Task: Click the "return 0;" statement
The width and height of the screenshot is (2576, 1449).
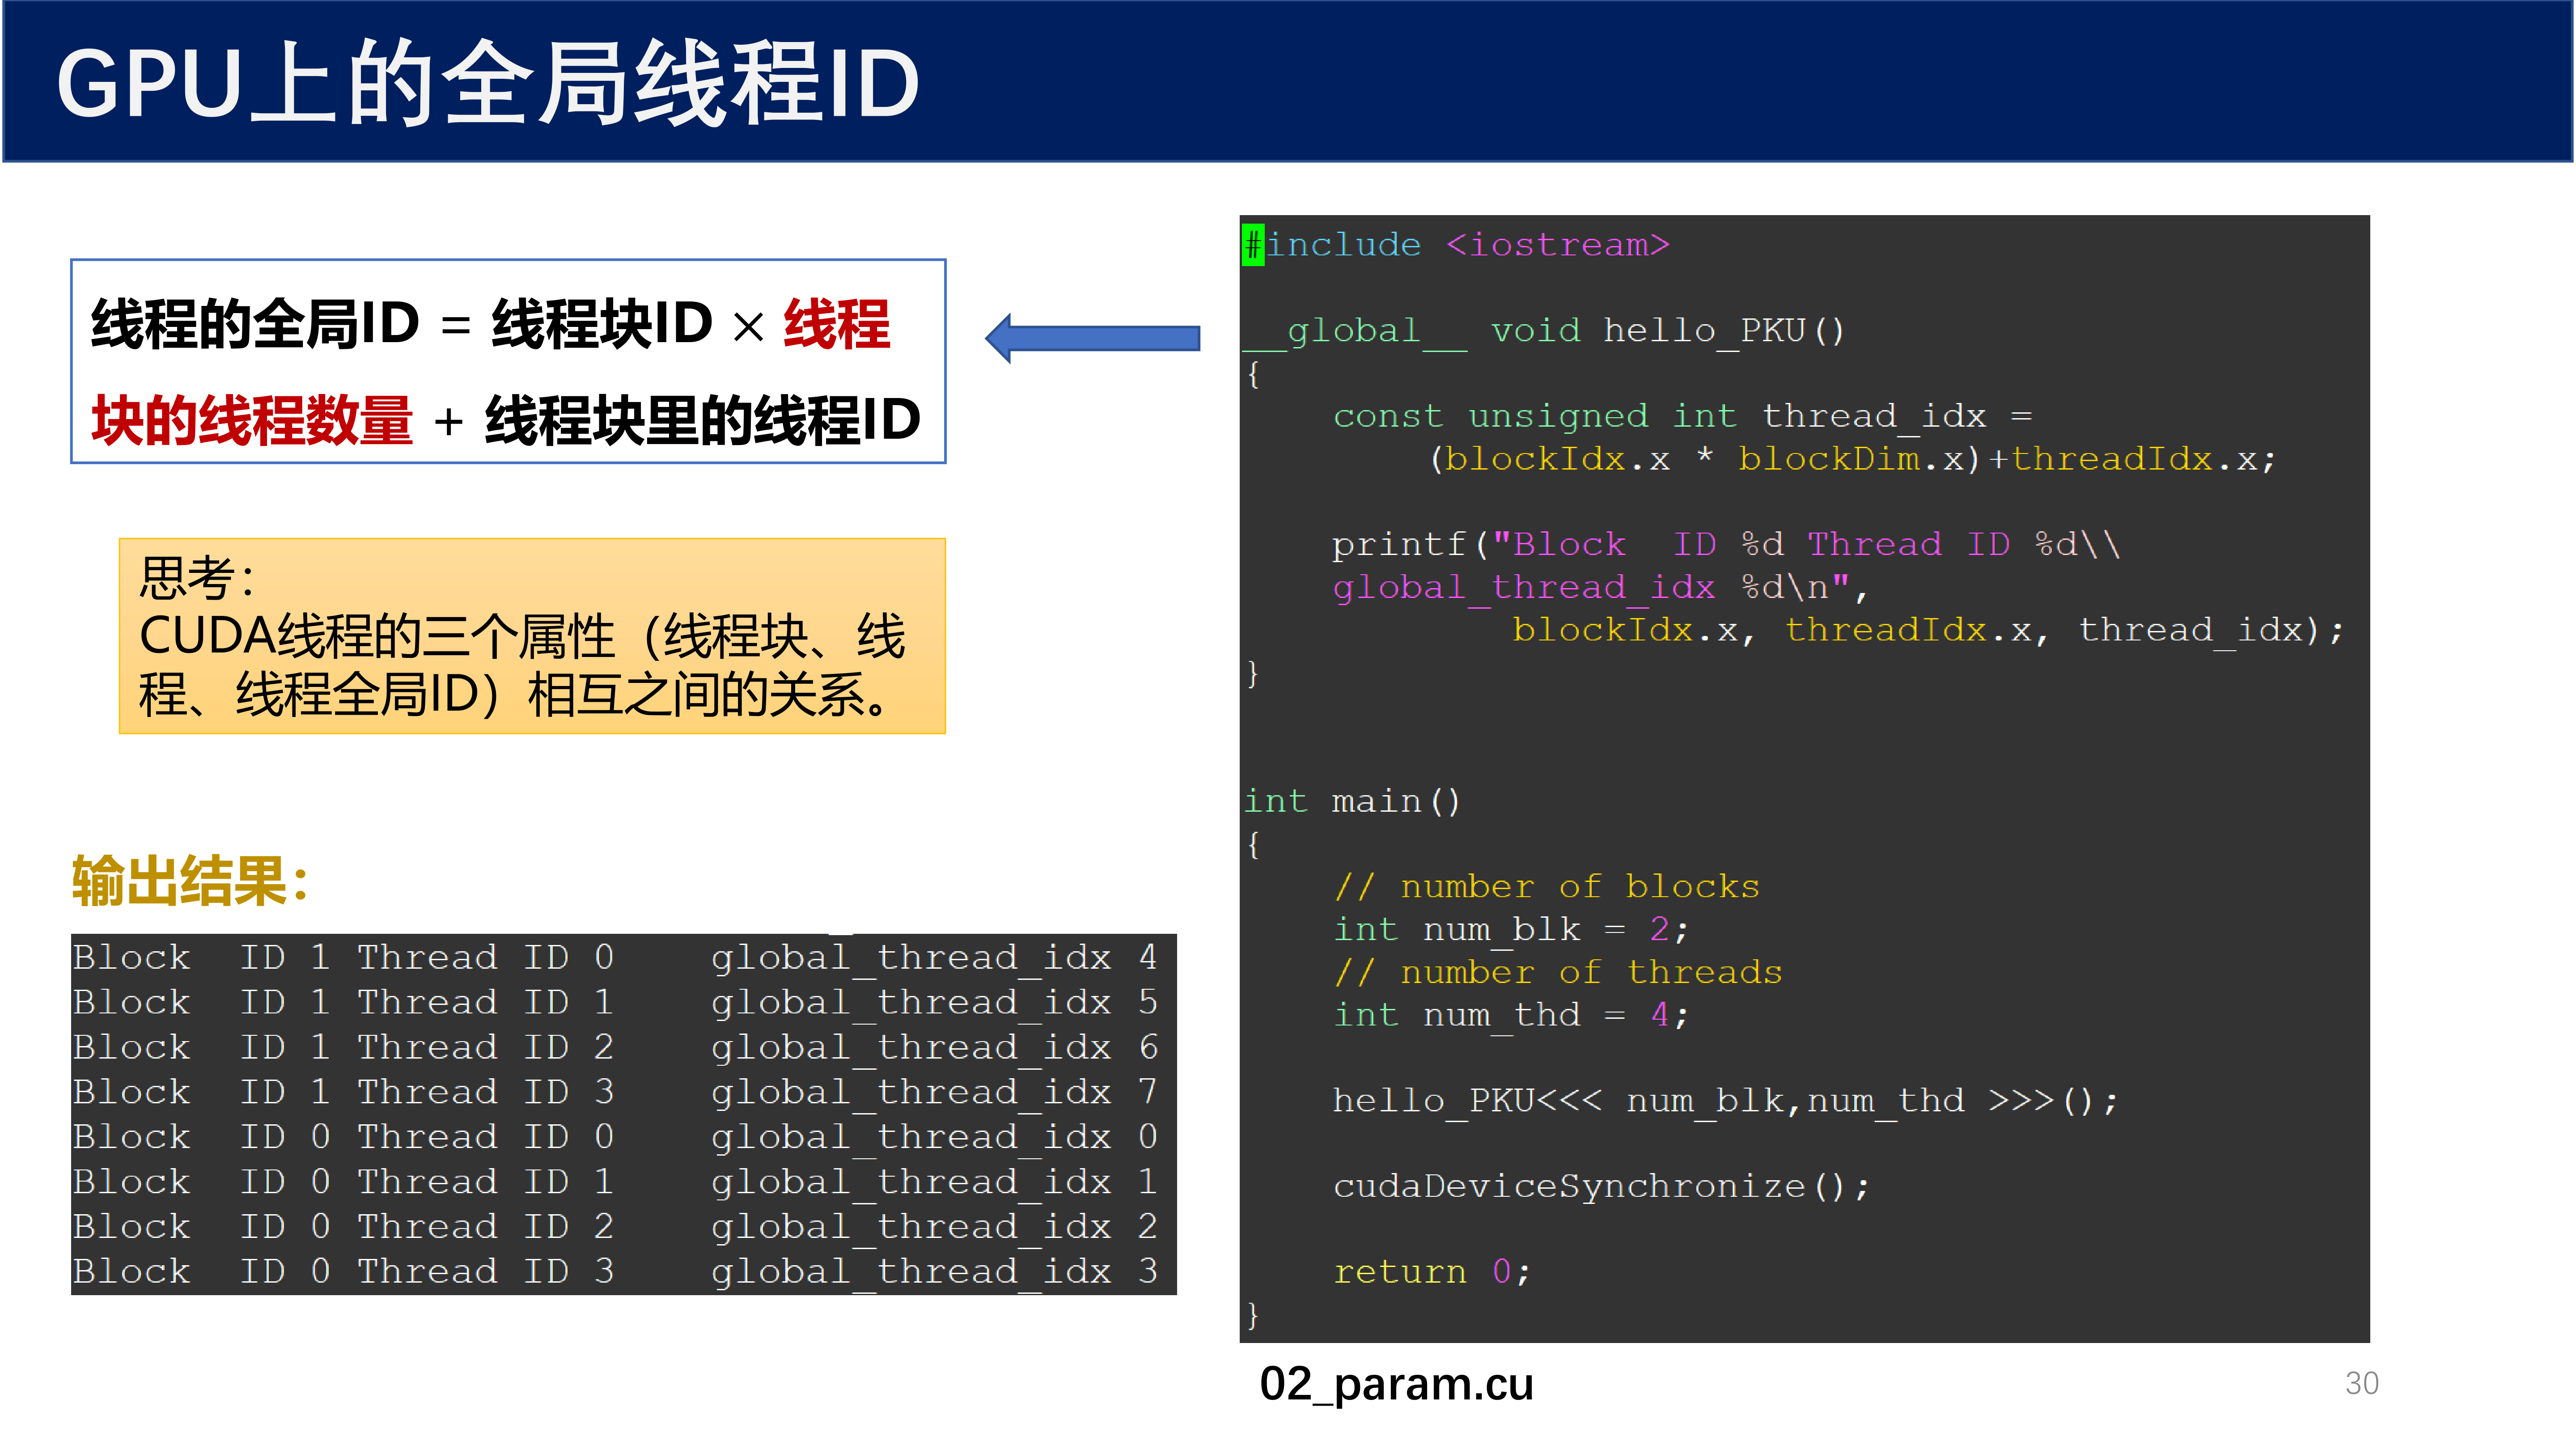Action: tap(1432, 1272)
